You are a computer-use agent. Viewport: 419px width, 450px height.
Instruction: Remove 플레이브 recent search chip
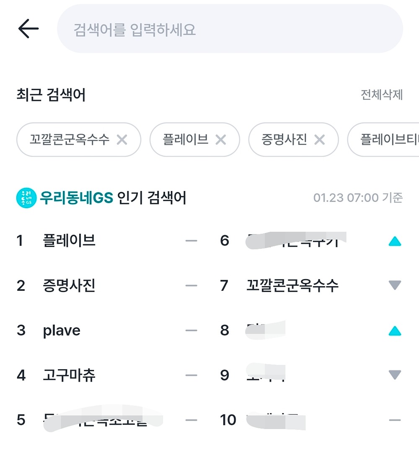[221, 140]
